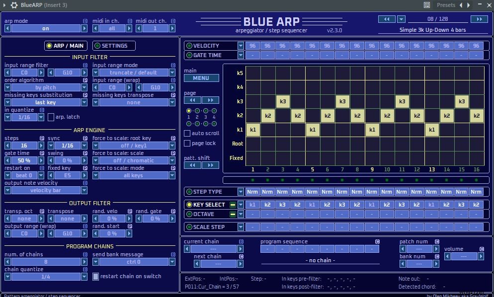Enable auto scroll
The width and height of the screenshot is (494, 297).
click(x=187, y=133)
